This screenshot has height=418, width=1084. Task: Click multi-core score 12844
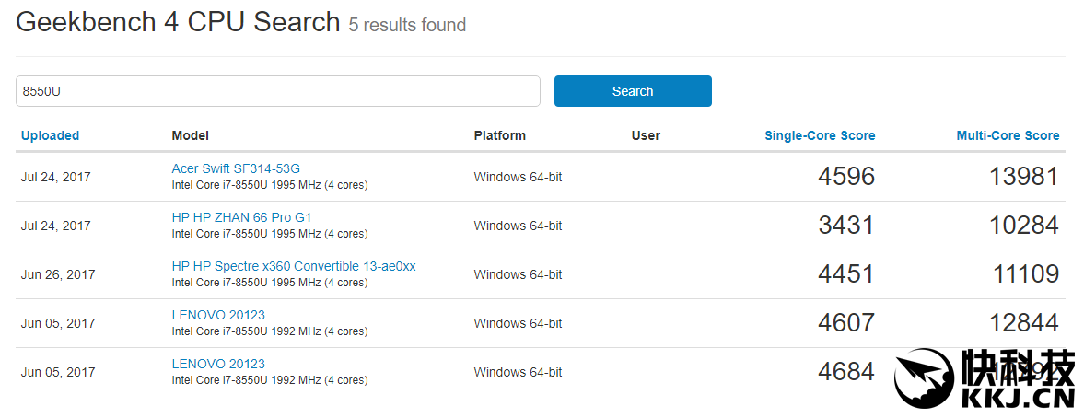(1023, 323)
